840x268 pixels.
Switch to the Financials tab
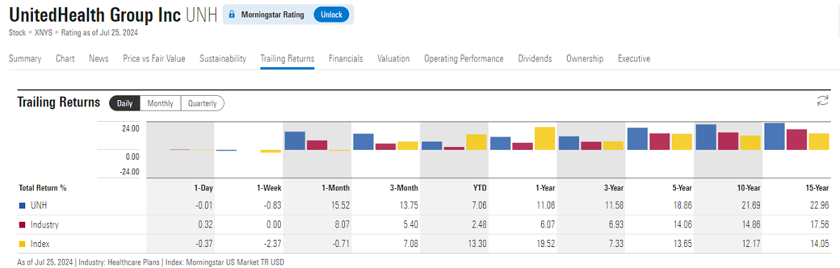pyautogui.click(x=346, y=59)
